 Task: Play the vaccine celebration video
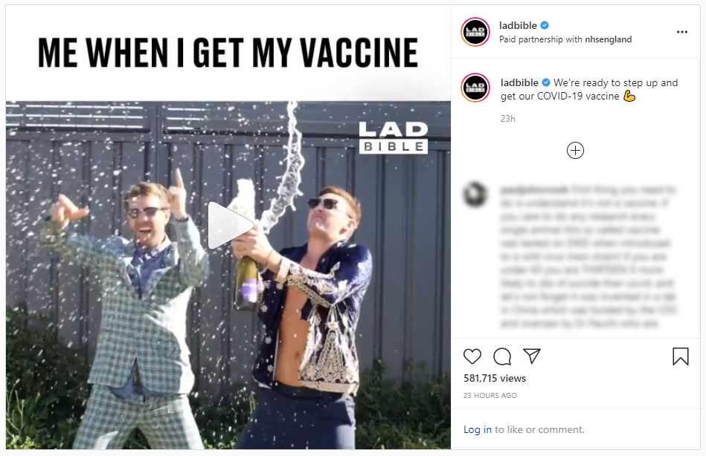[229, 225]
